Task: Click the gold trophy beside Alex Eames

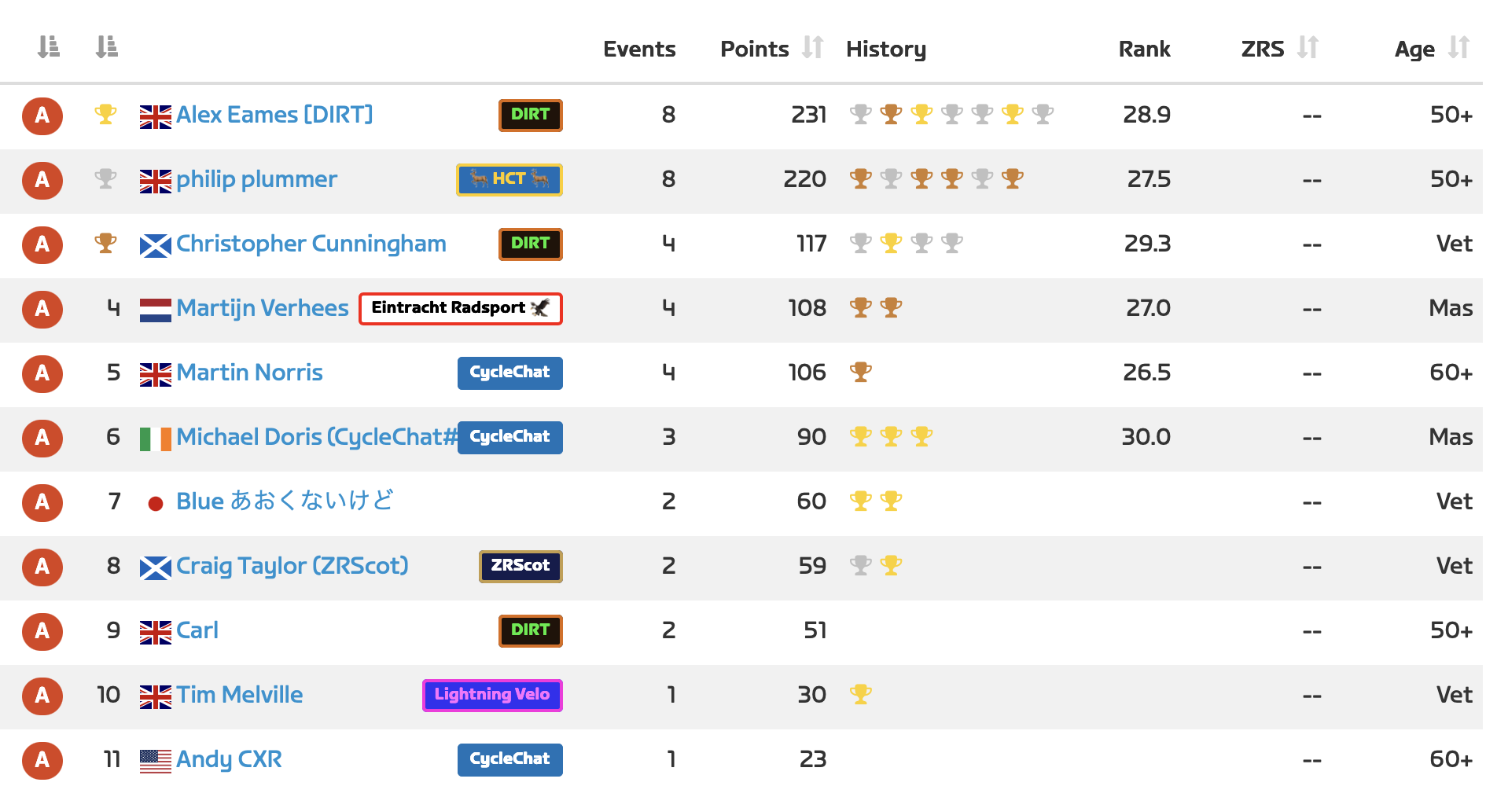Action: [105, 116]
